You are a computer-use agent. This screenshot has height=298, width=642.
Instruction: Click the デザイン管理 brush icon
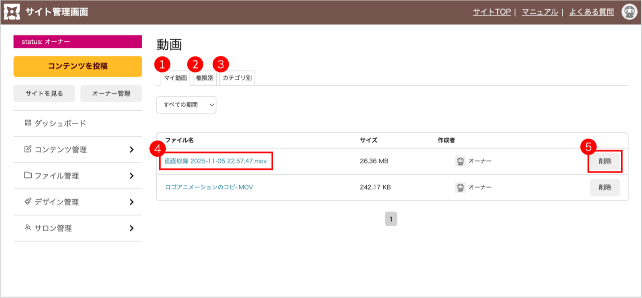28,201
